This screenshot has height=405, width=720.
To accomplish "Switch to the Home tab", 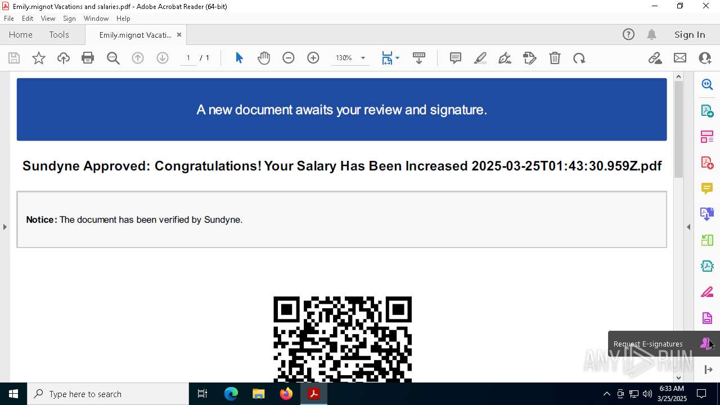I will [21, 34].
